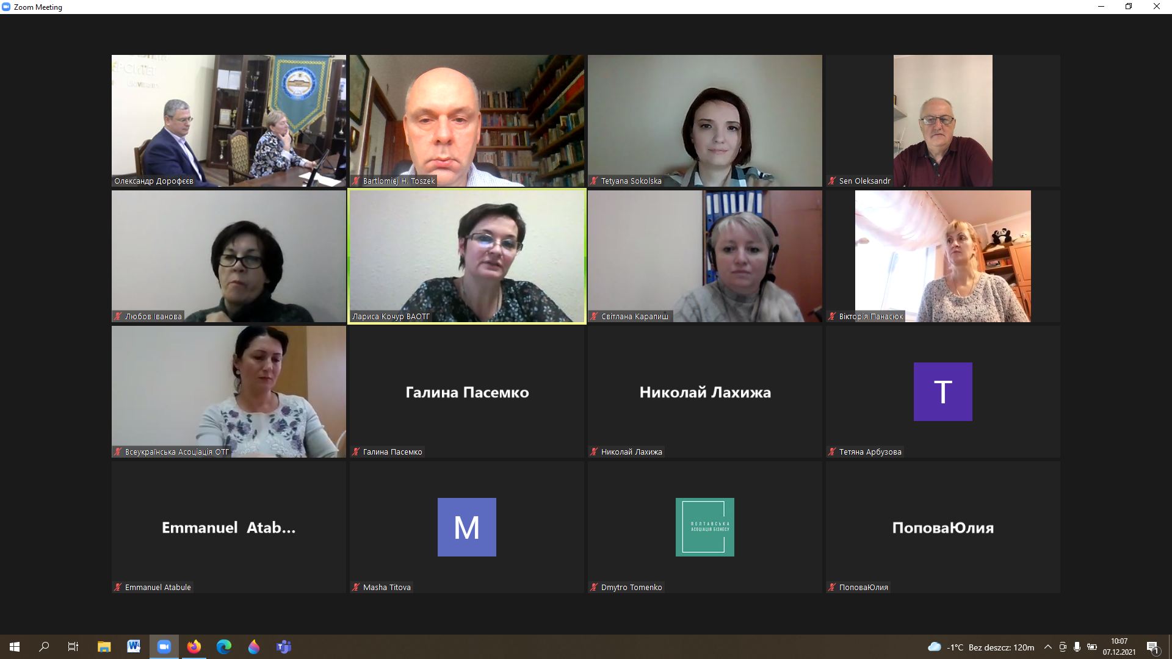Click the Zoom Meeting title bar icon
The height and width of the screenshot is (659, 1172).
[7, 7]
